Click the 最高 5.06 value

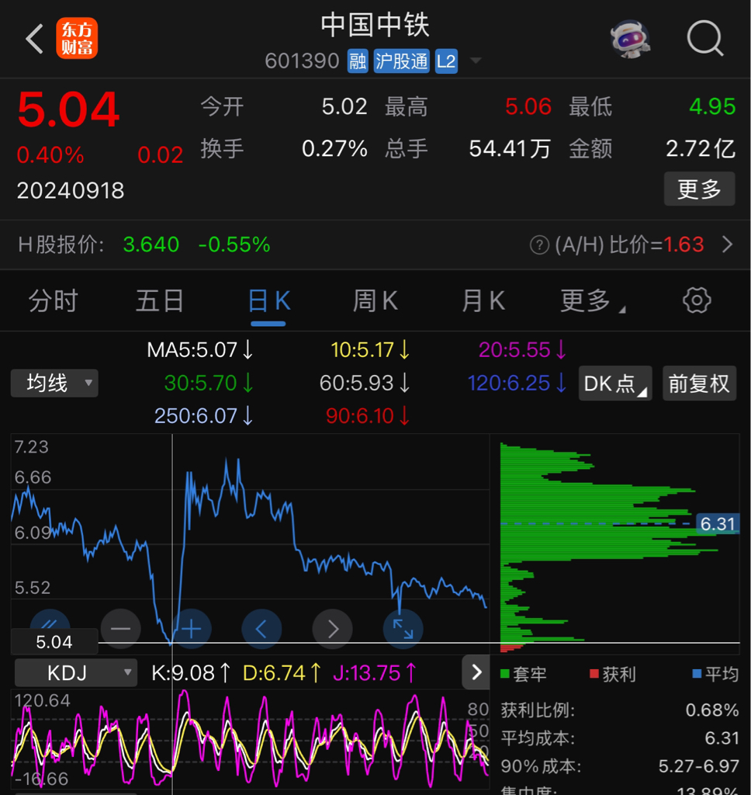528,106
